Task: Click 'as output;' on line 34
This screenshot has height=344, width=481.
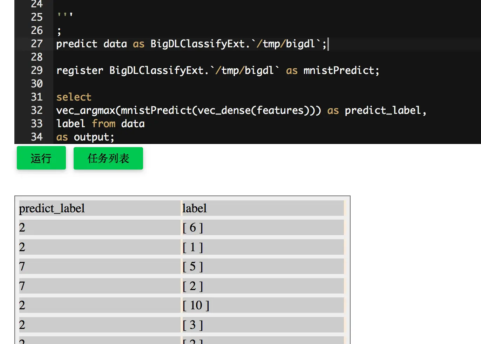Action: 86,137
